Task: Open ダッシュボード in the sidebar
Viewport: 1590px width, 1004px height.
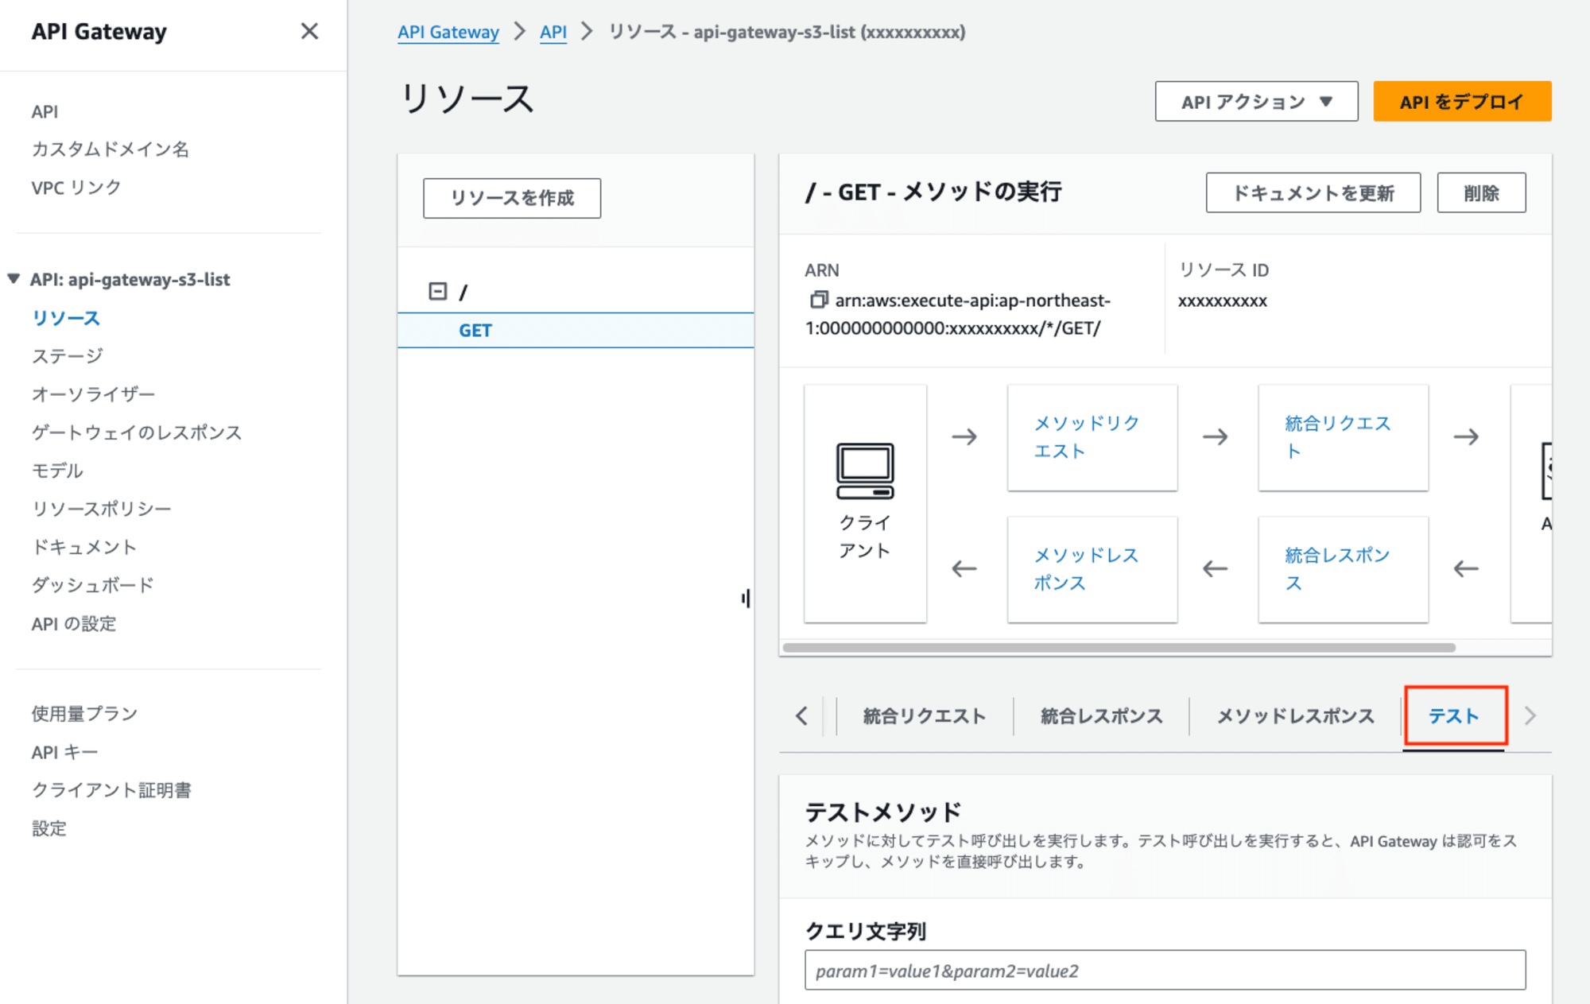Action: [x=93, y=585]
